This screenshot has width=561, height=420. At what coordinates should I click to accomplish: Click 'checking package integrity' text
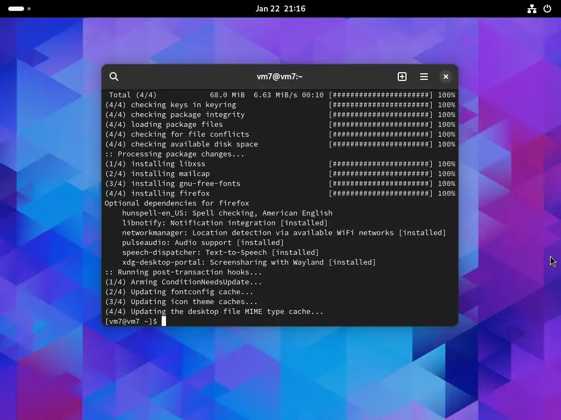(188, 115)
